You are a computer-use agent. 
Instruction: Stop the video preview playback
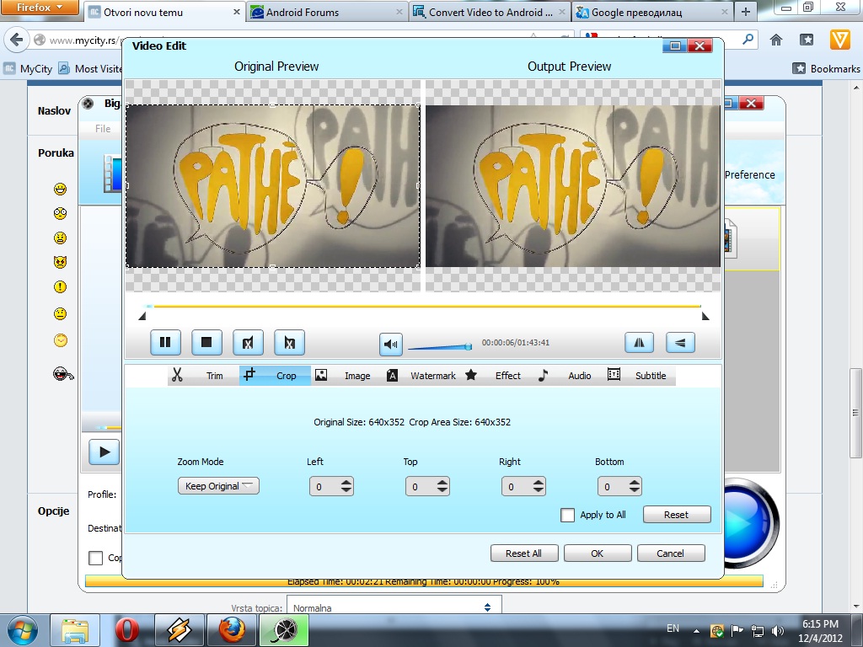tap(206, 342)
